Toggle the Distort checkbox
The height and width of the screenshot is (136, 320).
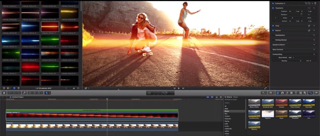coord(273,30)
